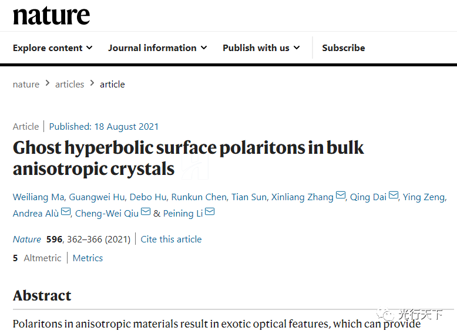Click envelope icon next to Xinliang Zhang
The image size is (457, 334).
click(x=341, y=196)
